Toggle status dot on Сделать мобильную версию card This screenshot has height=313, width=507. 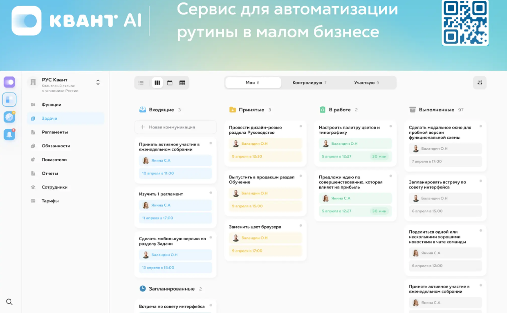click(211, 237)
